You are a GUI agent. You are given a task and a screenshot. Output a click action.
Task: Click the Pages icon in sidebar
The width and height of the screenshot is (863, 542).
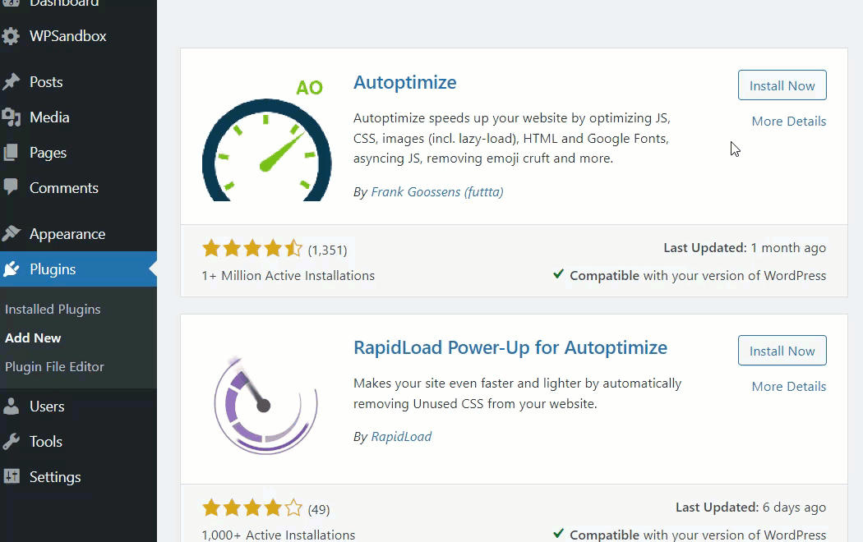pyautogui.click(x=11, y=152)
